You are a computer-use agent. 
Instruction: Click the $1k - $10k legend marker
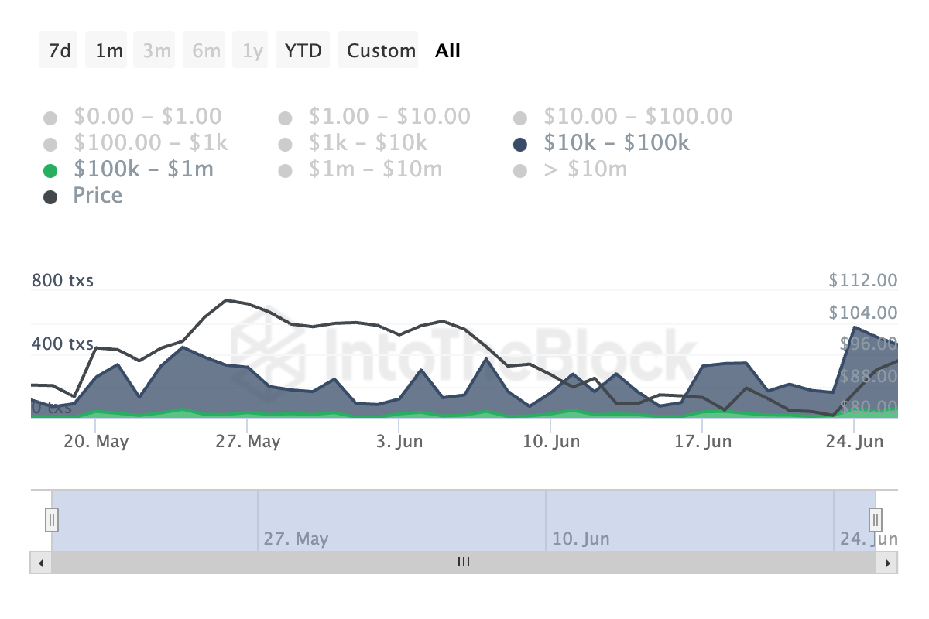pos(285,145)
